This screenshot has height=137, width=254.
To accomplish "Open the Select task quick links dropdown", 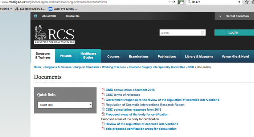I will click(x=65, y=105).
